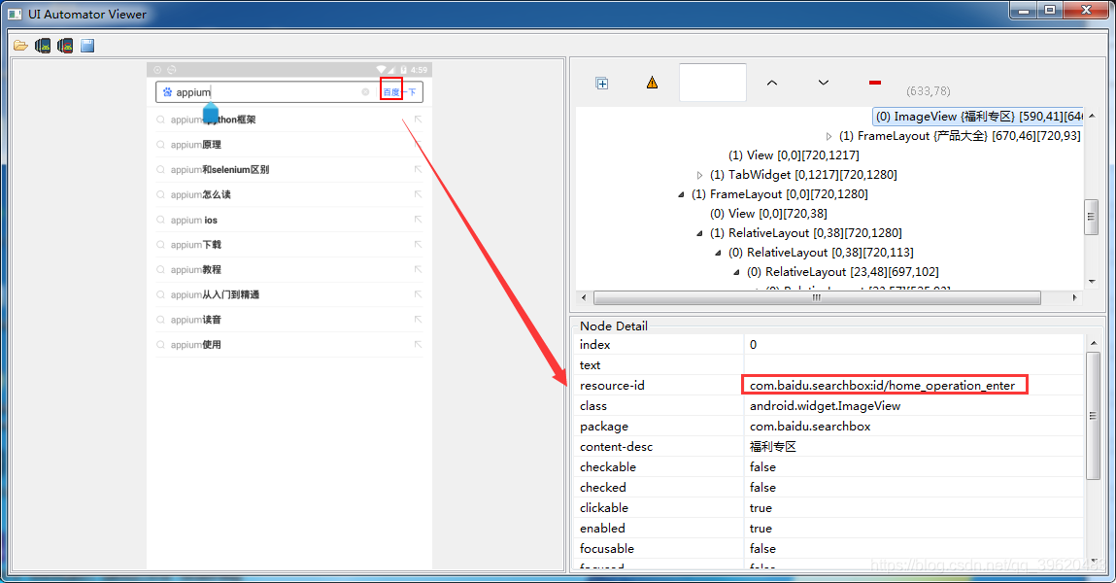Click horizontal scrollbar right arrow in tree panel

click(1074, 297)
